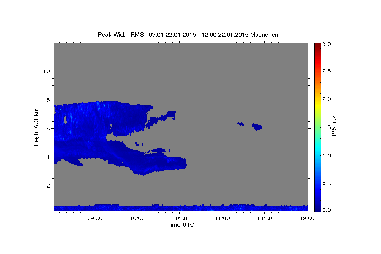381x254 pixels.
Task: Click the colorbar label '2.0'
Action: 327,99
